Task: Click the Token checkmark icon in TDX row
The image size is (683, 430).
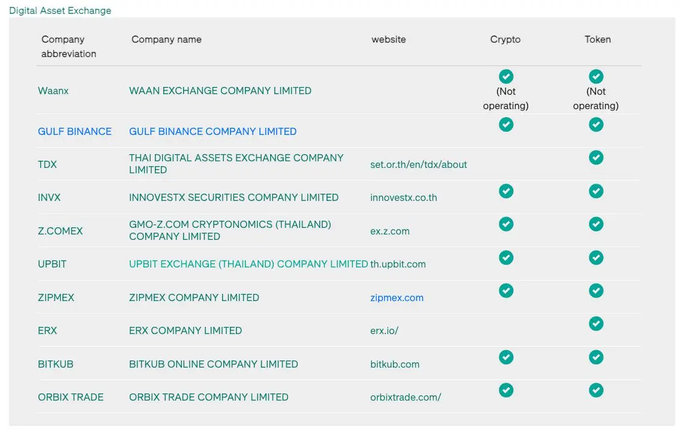Action: [595, 157]
